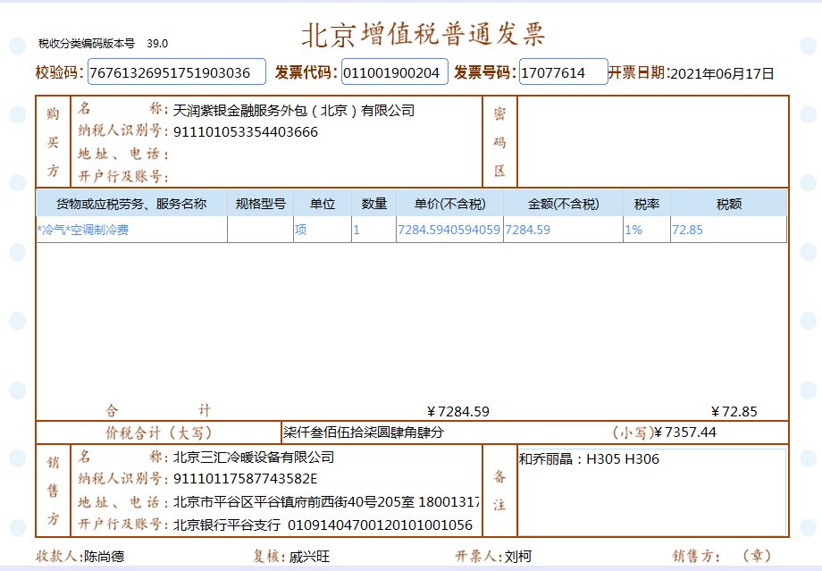The height and width of the screenshot is (571, 822).
Task: Click the 规格型号 column header
Action: [x=261, y=204]
